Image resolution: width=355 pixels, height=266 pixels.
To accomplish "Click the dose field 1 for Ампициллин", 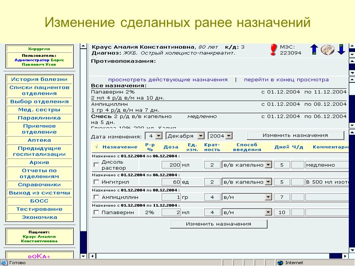I will (x=171, y=197).
